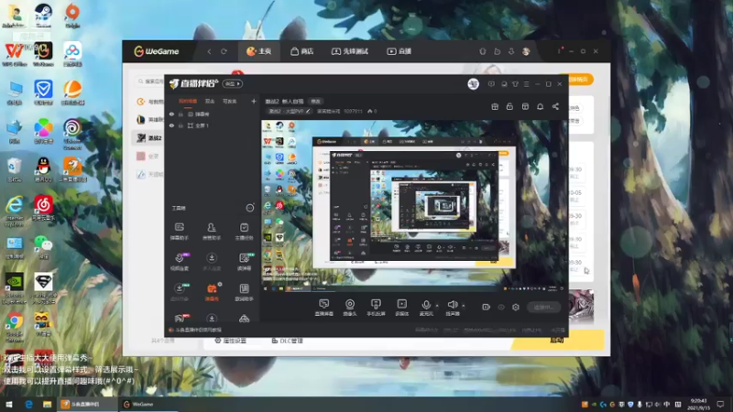Screen dimensions: 733x412
Task: Toggle lock on 全屏 1 source
Action: (x=181, y=125)
